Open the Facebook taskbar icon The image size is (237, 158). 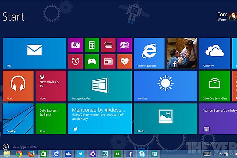pos(130,154)
